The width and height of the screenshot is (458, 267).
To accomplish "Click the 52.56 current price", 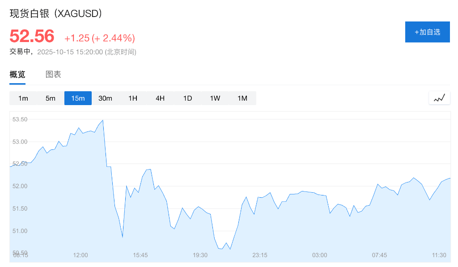I will tap(32, 36).
